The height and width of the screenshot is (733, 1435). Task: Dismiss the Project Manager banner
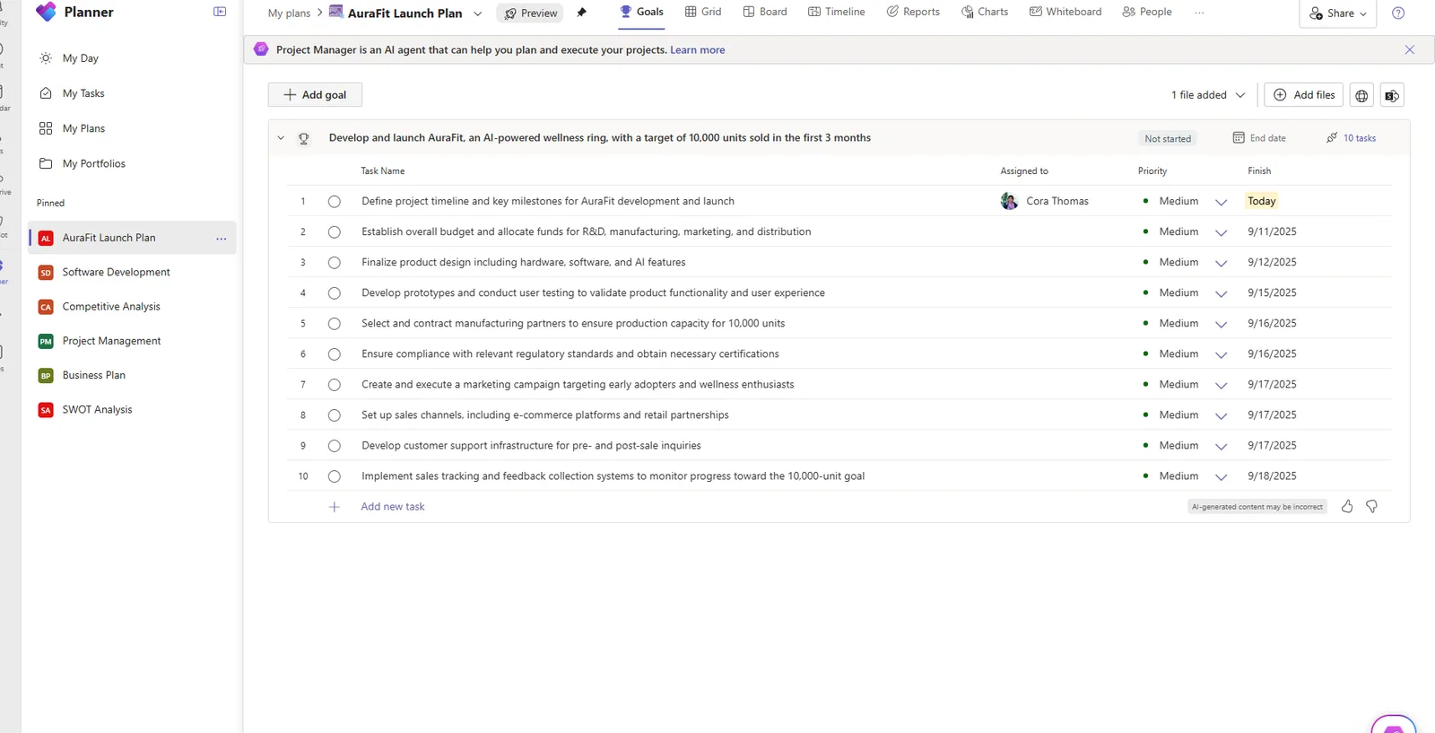[x=1409, y=50]
